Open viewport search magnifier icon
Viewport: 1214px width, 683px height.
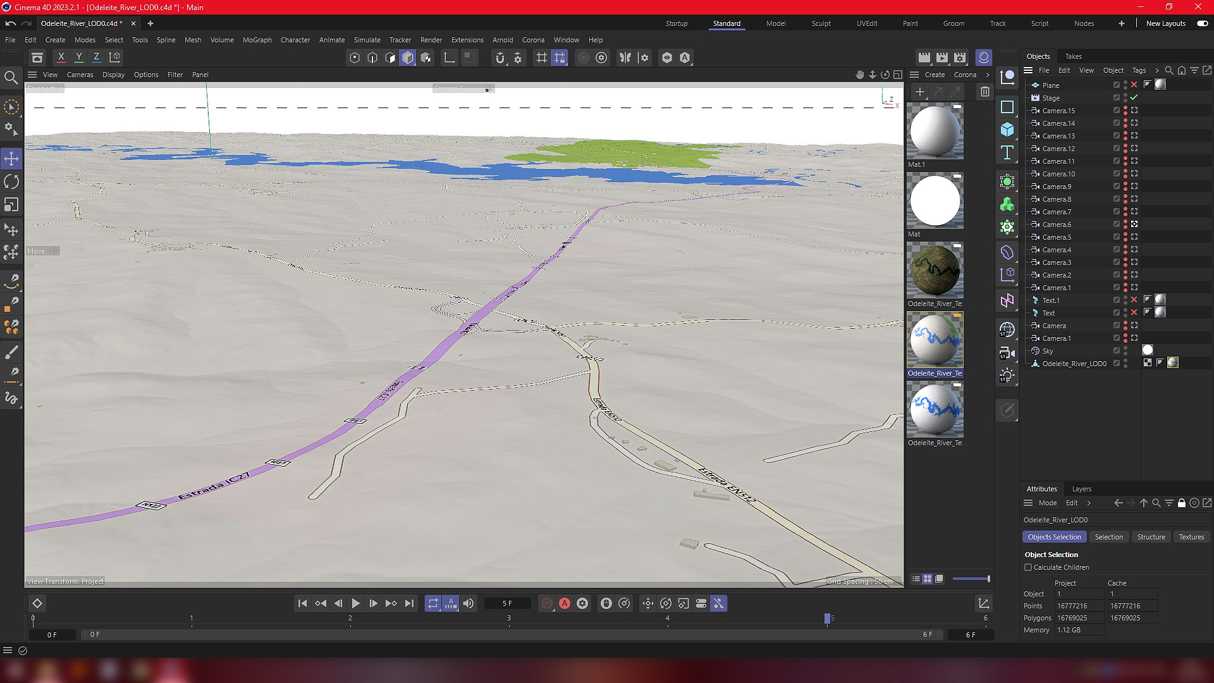click(x=11, y=78)
